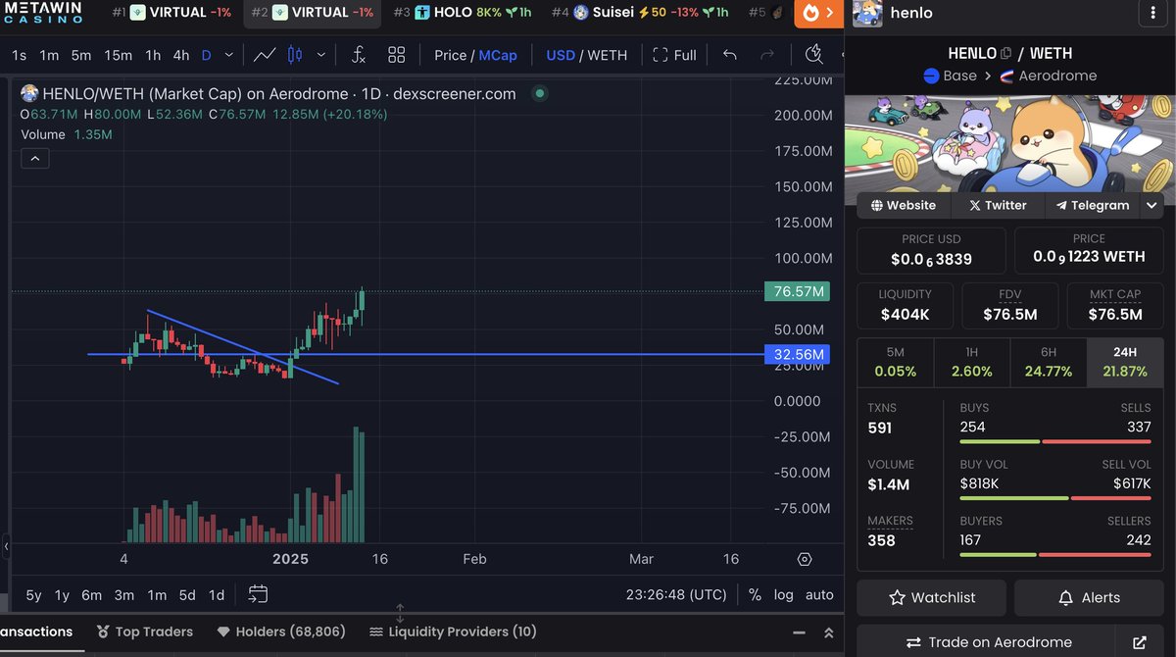Screen dimensions: 1176x657
Task: Click the multichart layout grid icon
Action: tap(396, 55)
